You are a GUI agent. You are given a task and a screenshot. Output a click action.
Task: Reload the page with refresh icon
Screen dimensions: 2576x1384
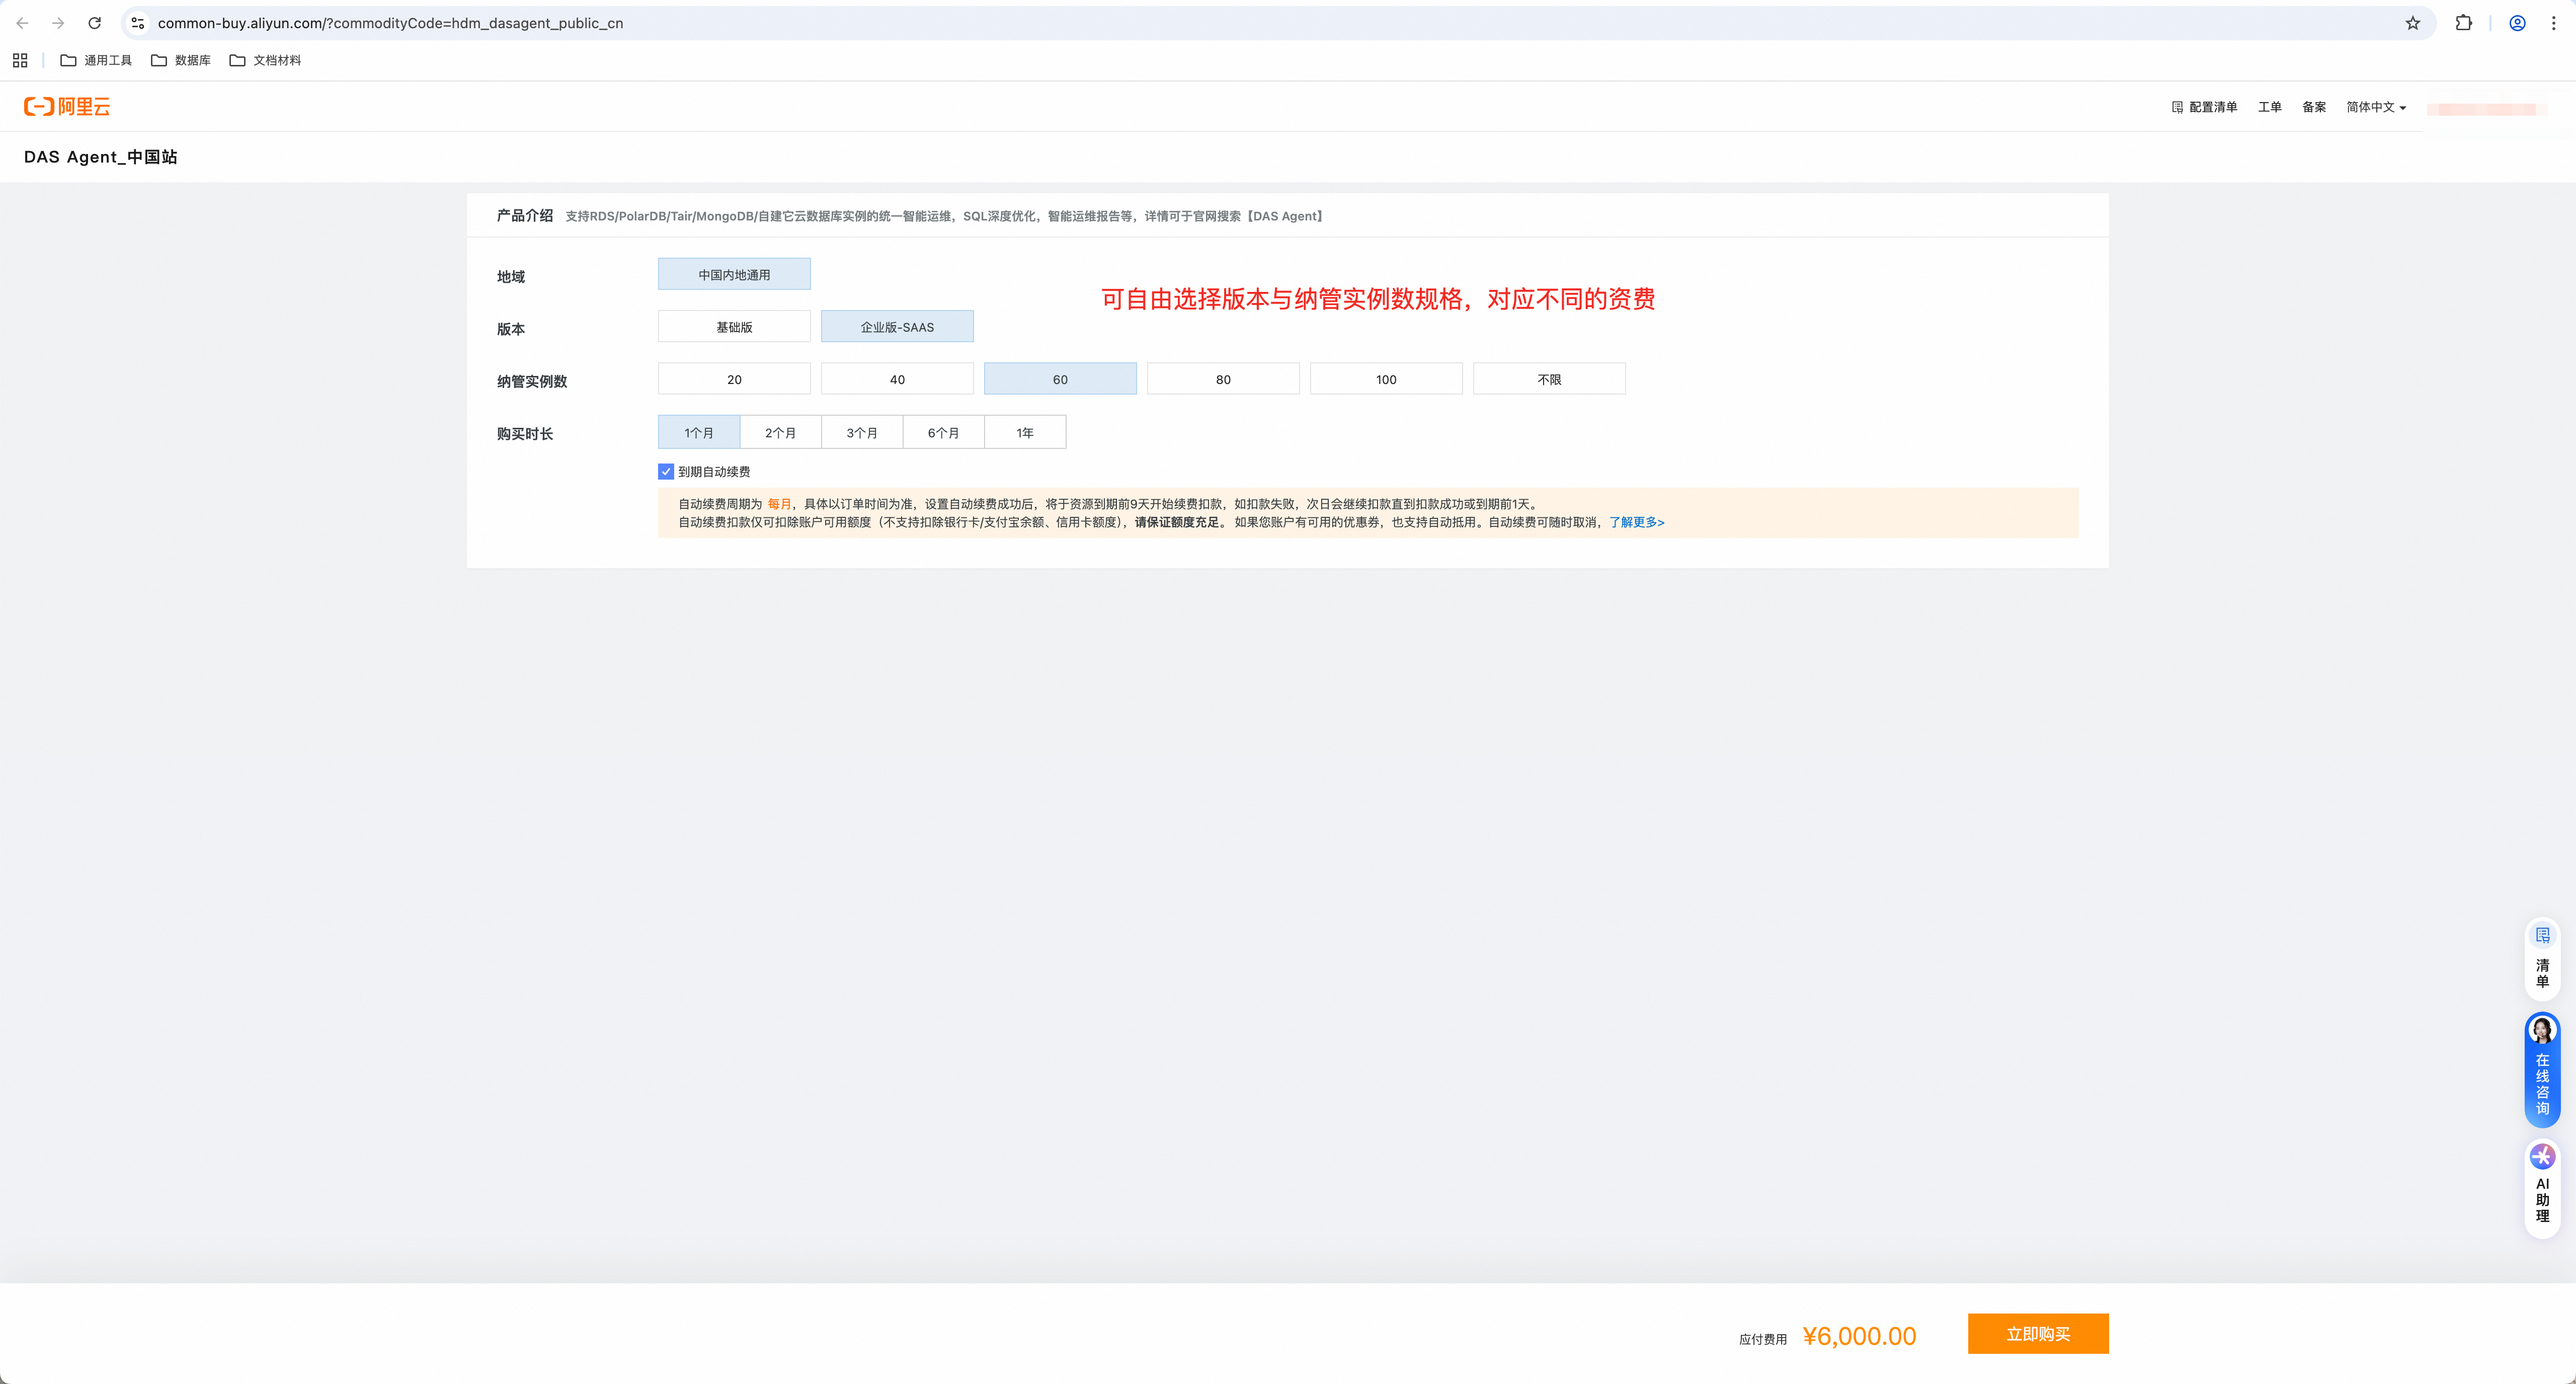click(x=95, y=23)
